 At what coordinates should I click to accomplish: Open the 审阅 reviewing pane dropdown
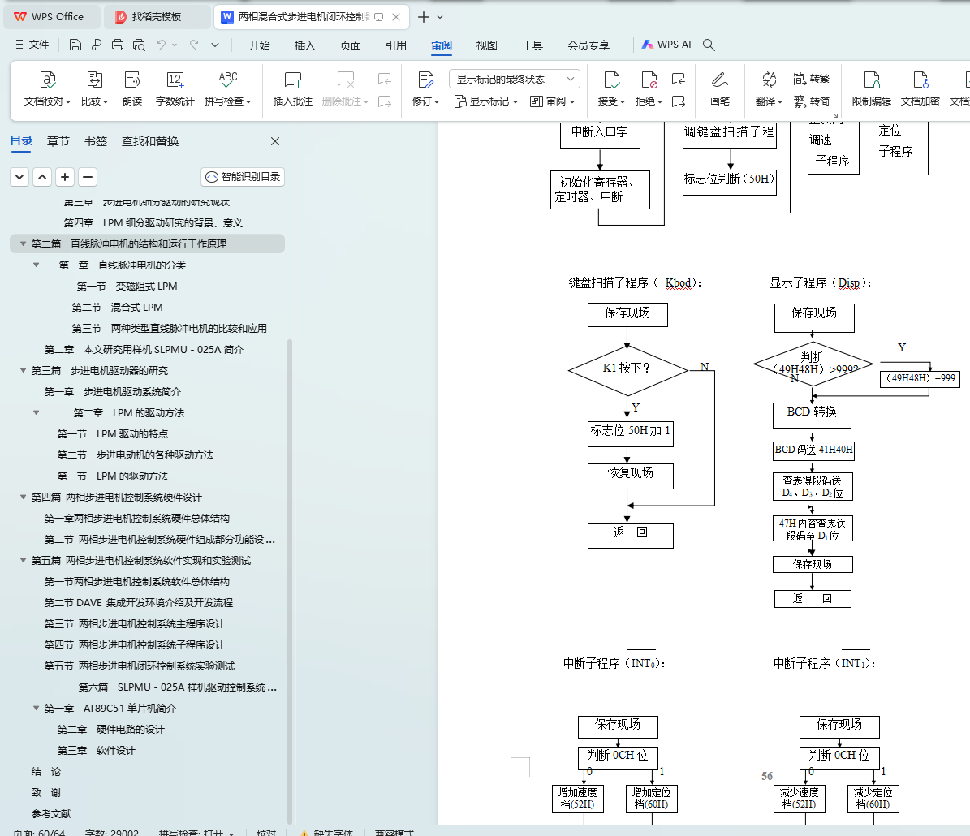click(x=553, y=101)
